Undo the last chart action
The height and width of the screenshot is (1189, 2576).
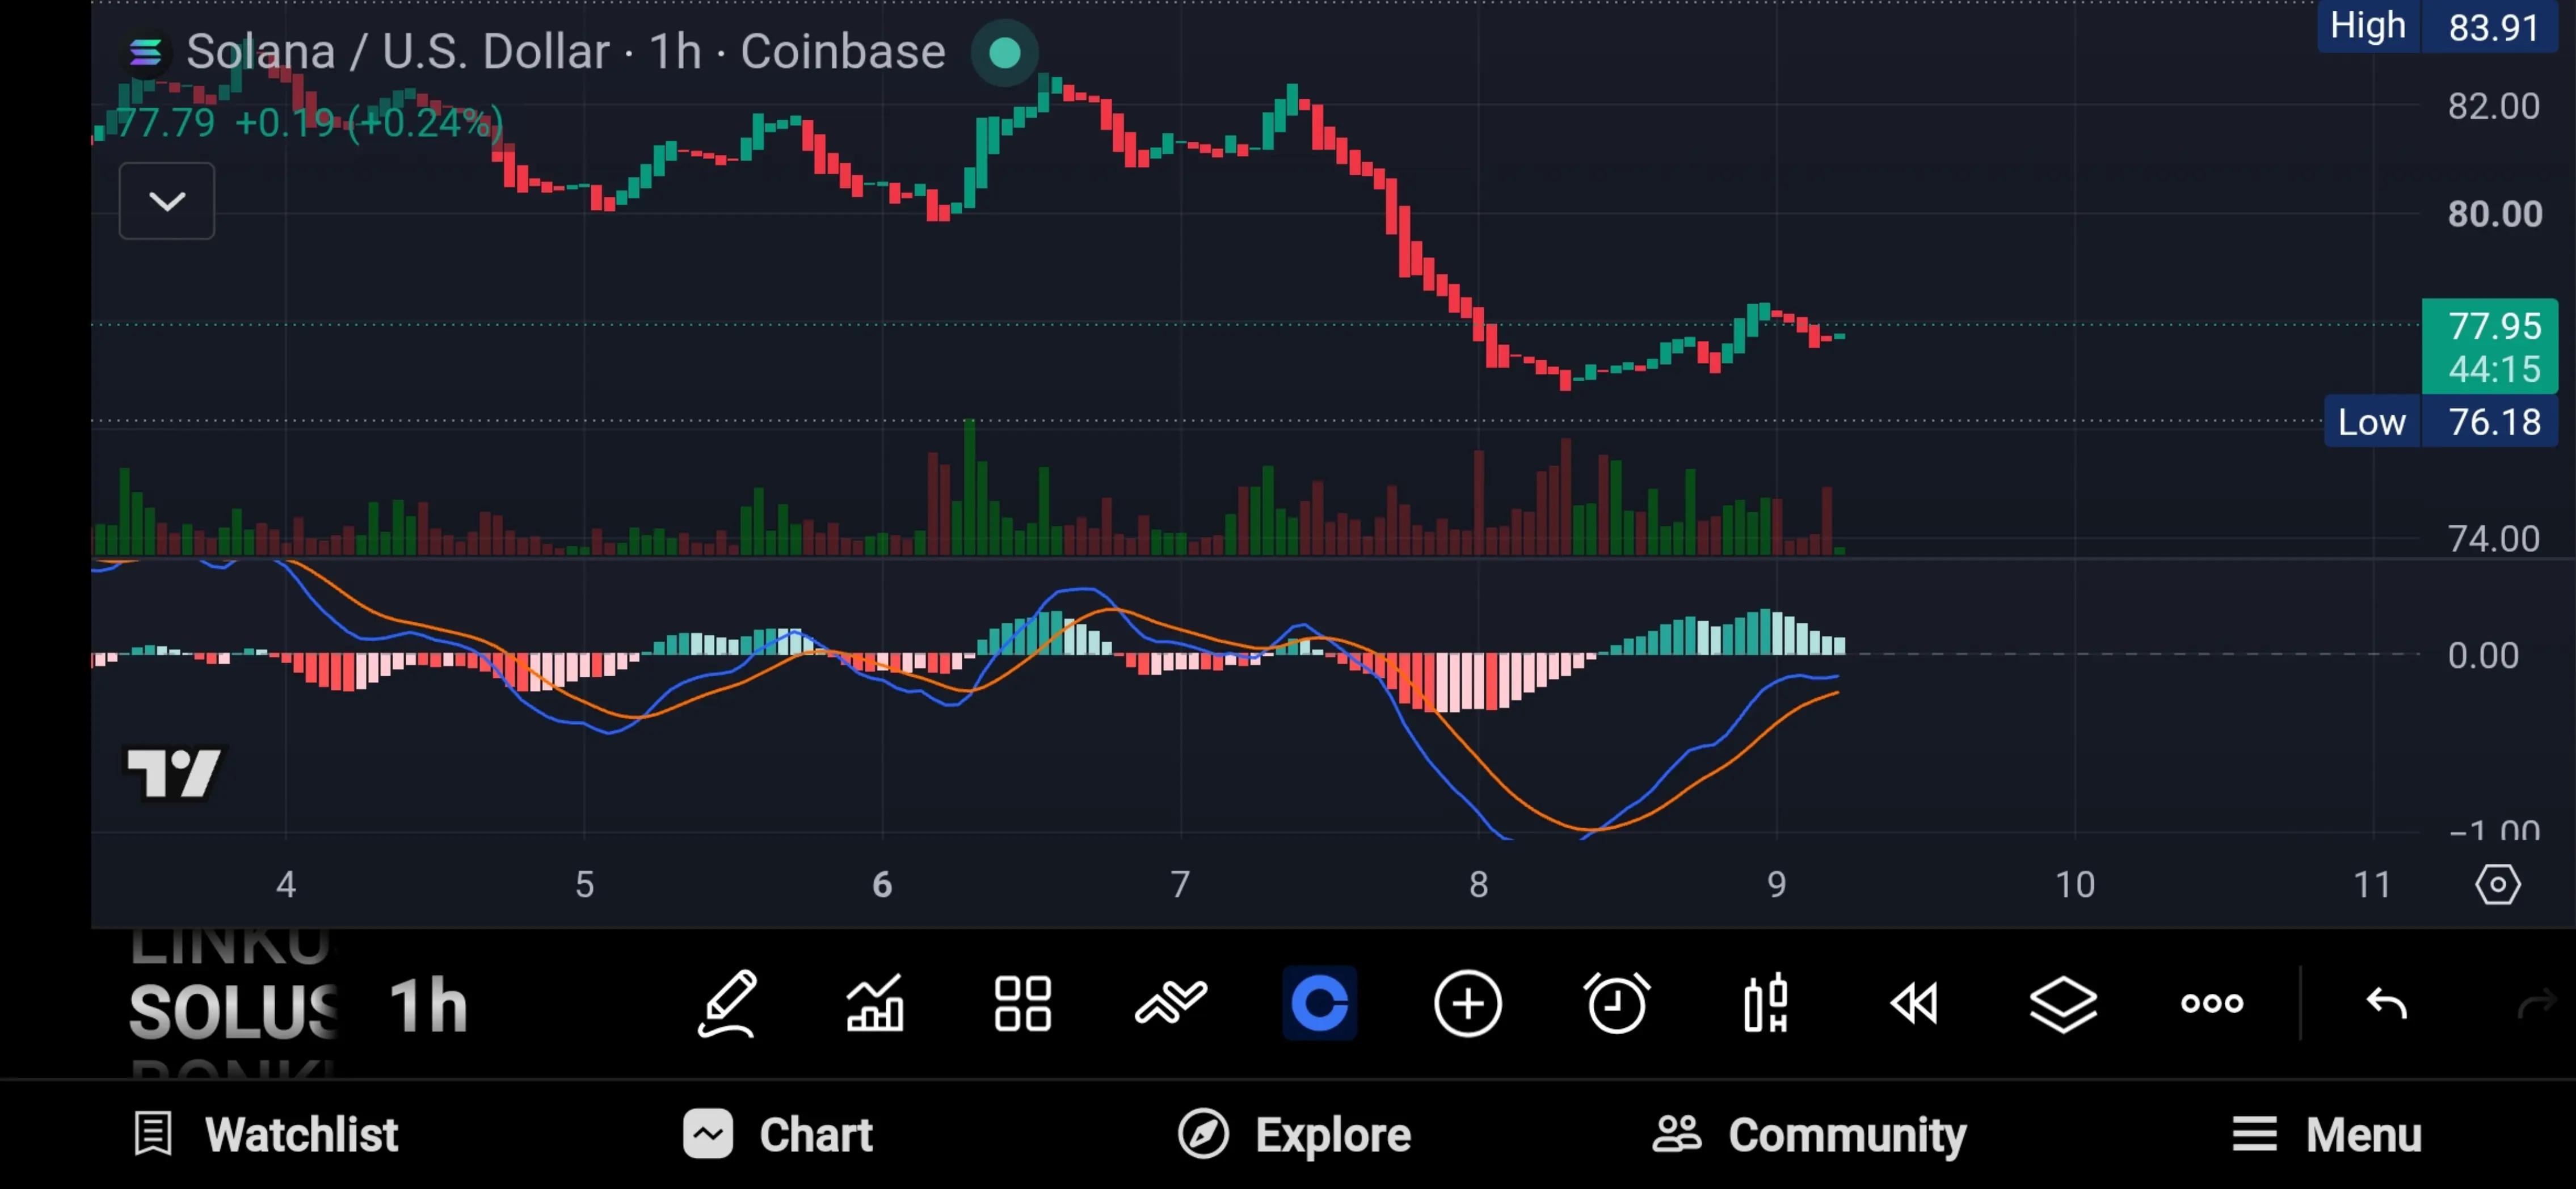coord(2386,1003)
